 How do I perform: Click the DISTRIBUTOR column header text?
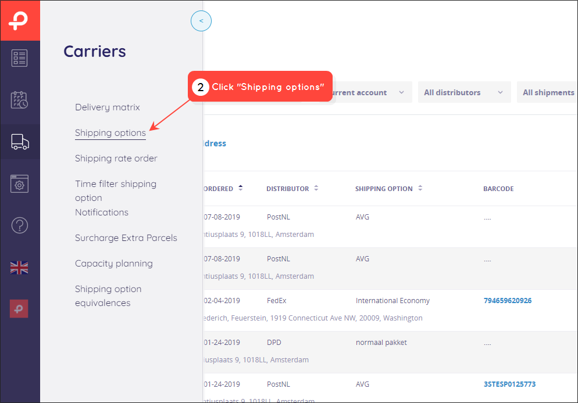pos(287,189)
